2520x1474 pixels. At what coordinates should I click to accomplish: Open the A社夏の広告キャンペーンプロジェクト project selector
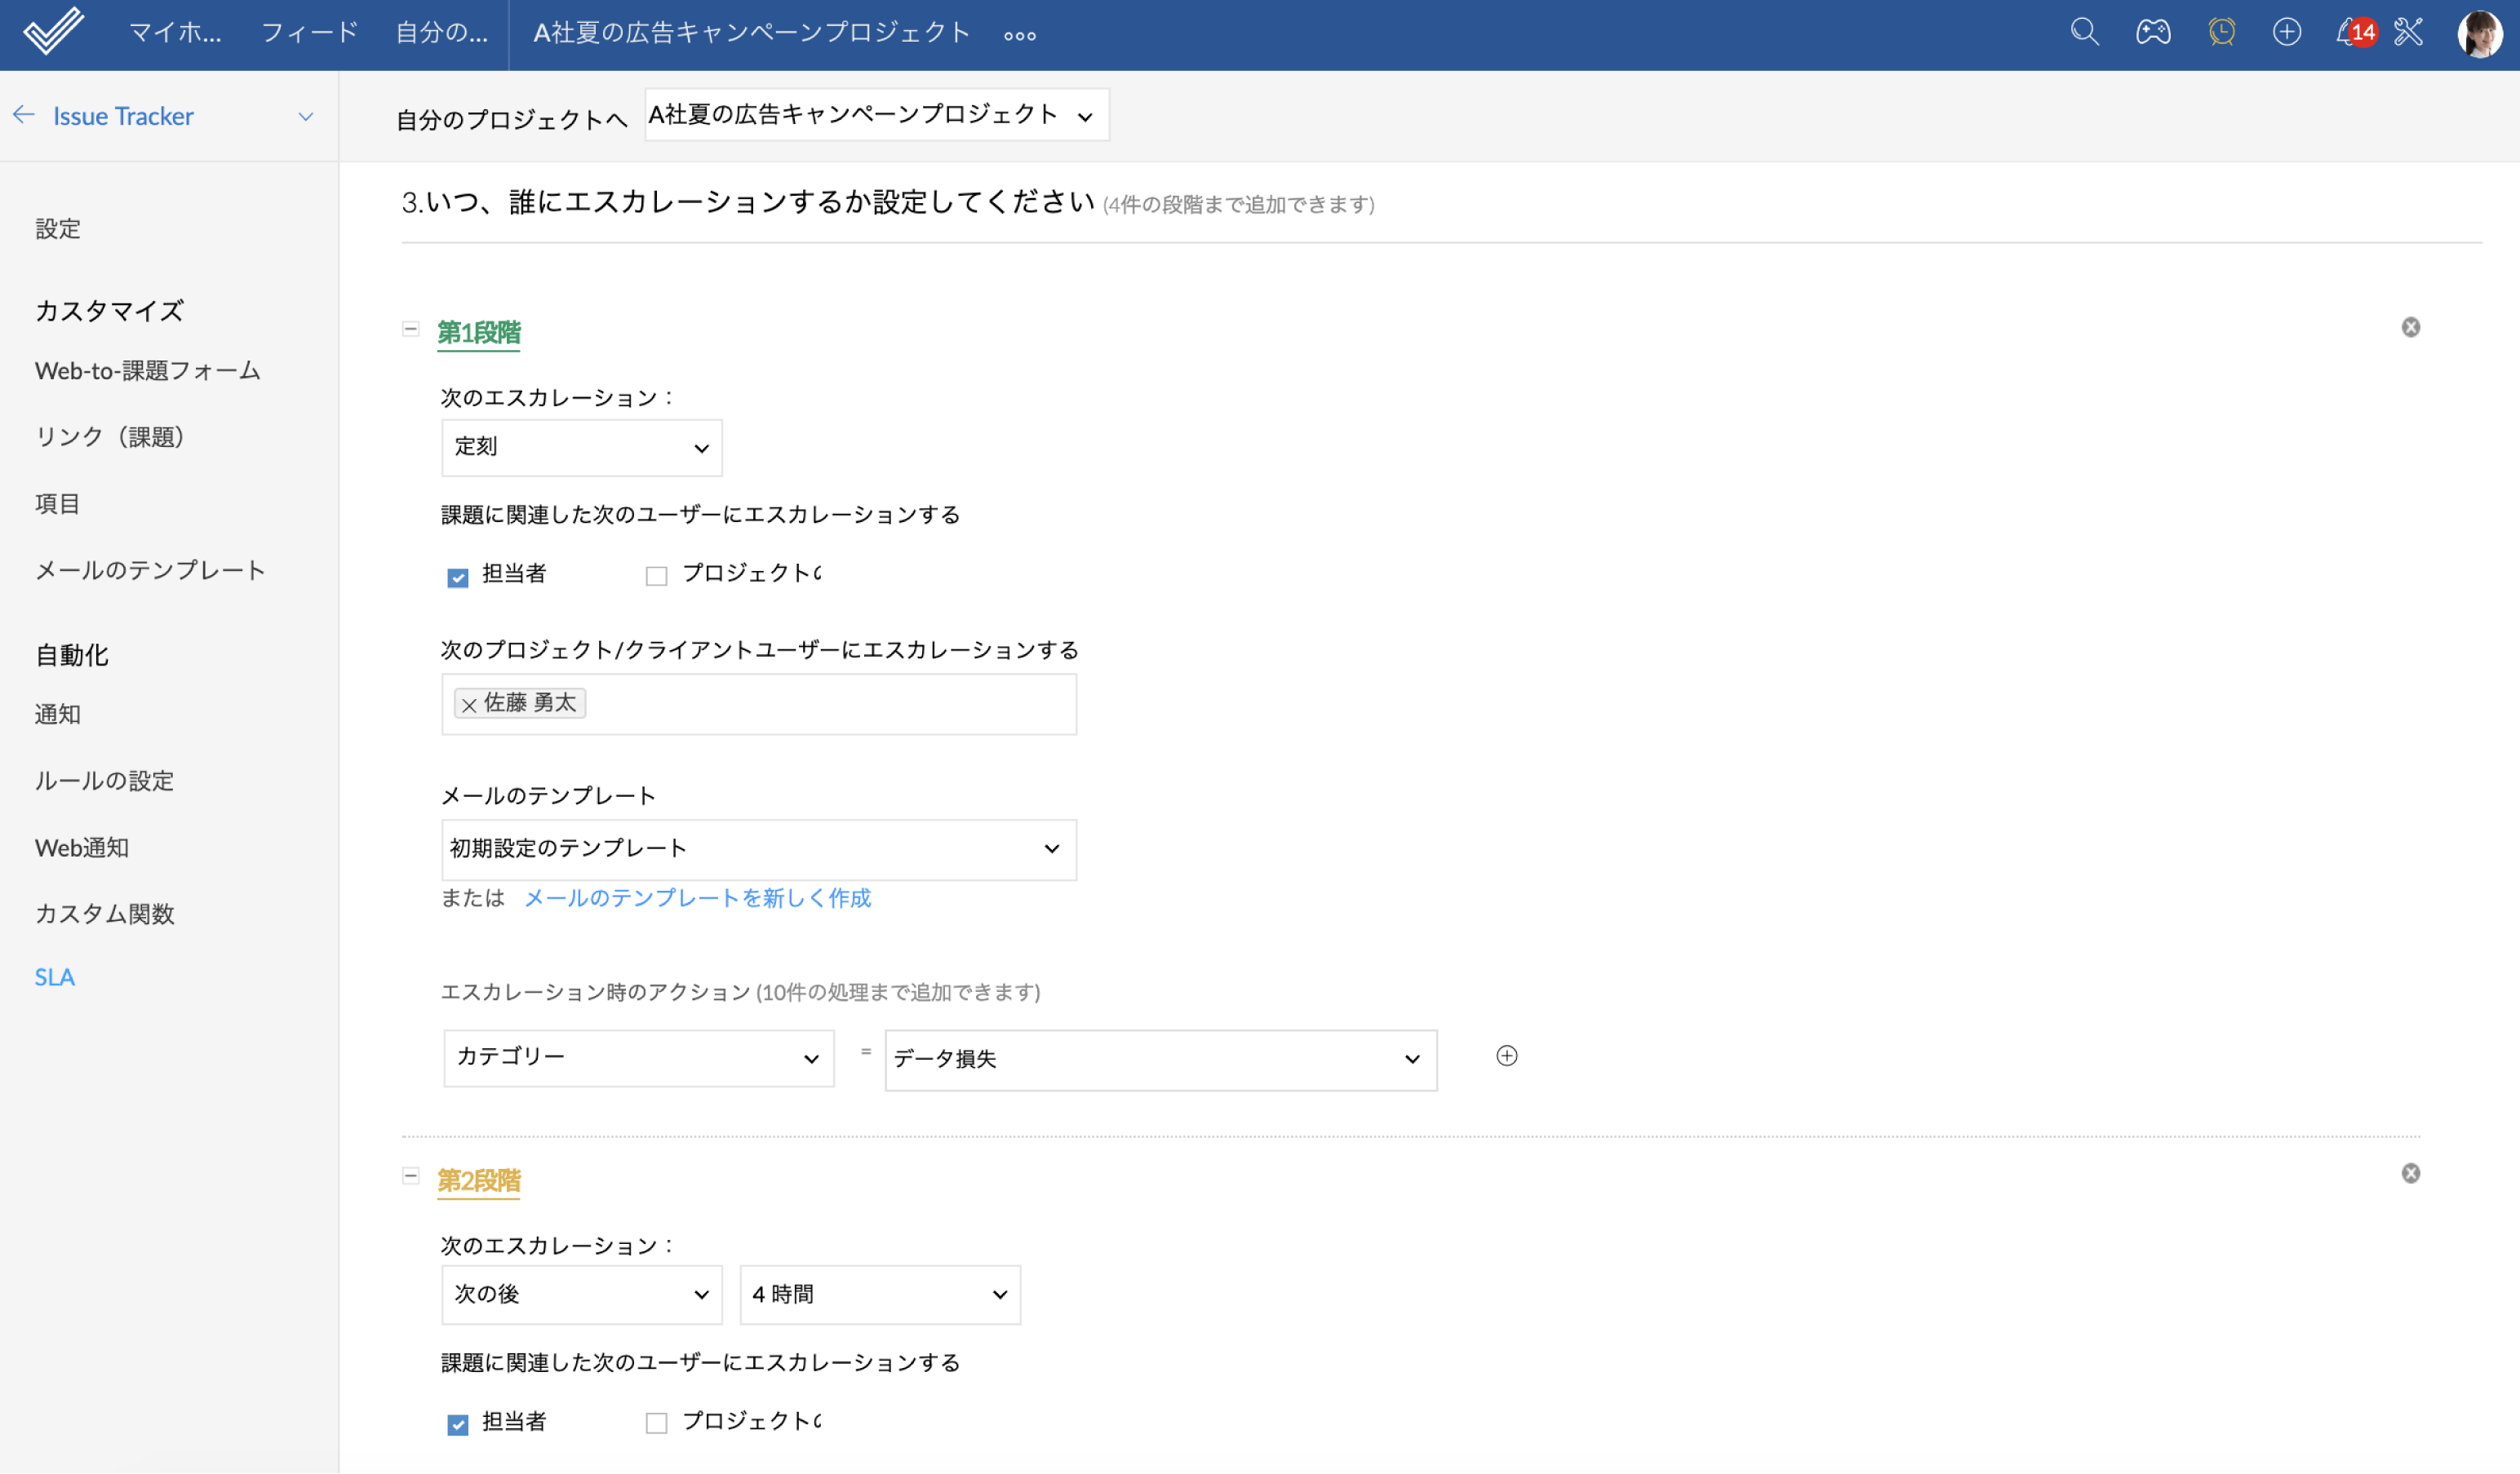(877, 115)
